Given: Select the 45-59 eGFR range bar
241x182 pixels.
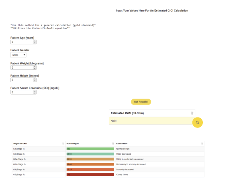Looking at the screenshot, I should (90, 159).
